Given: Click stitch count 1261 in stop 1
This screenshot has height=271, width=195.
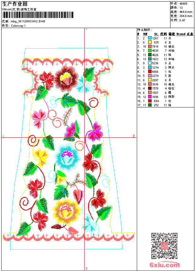Looking at the screenshot, I should tap(155, 38).
